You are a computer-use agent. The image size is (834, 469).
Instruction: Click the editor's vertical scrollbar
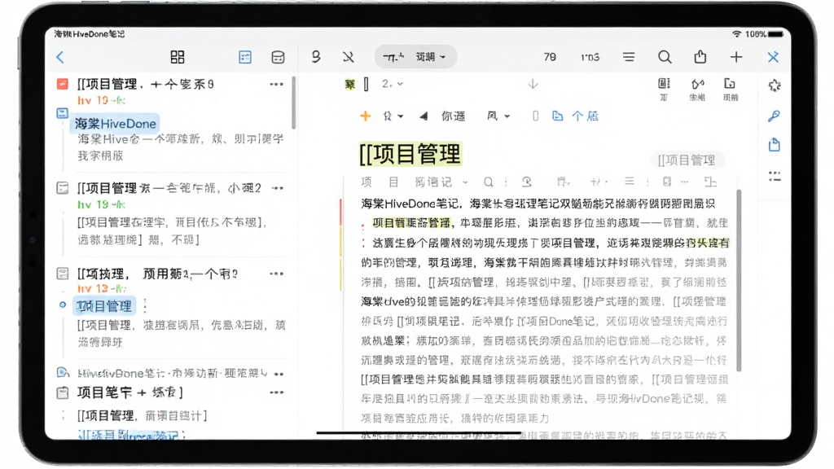click(x=739, y=280)
